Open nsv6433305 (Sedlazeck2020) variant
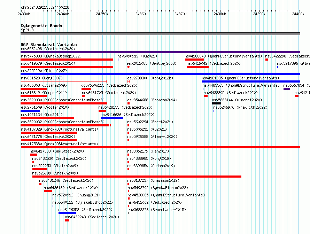The width and height of the screenshot is (310, 234). [x=231, y=93]
